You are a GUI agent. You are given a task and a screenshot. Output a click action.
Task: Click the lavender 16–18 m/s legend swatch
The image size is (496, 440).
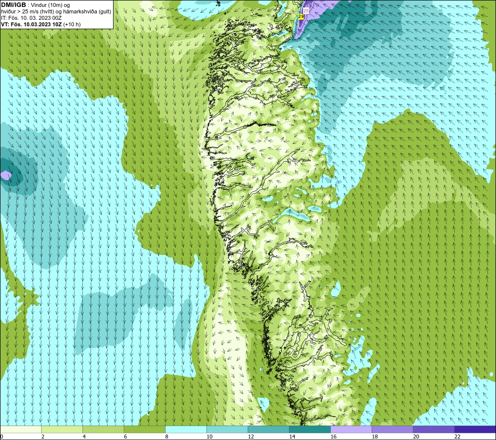(x=351, y=429)
